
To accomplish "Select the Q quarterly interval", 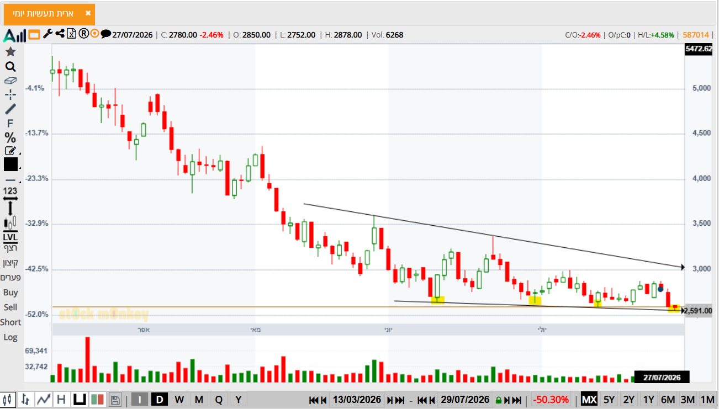I will (219, 400).
